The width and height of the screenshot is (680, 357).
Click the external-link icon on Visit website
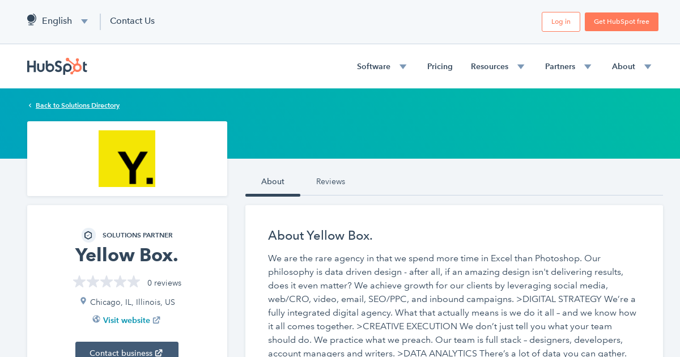coord(157,320)
